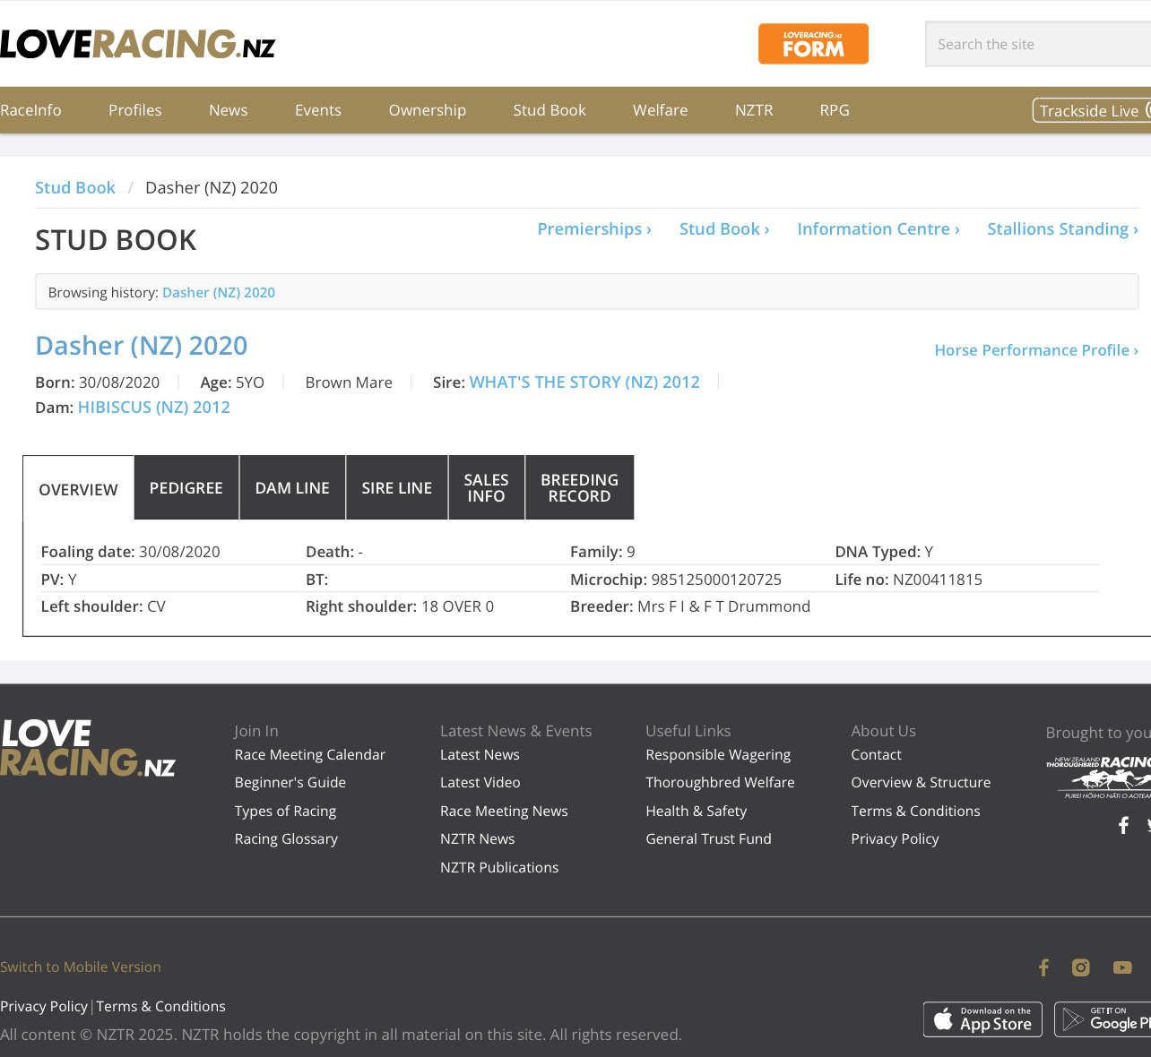Open Horse Performance Profile link
1151x1057 pixels.
pyautogui.click(x=1035, y=350)
